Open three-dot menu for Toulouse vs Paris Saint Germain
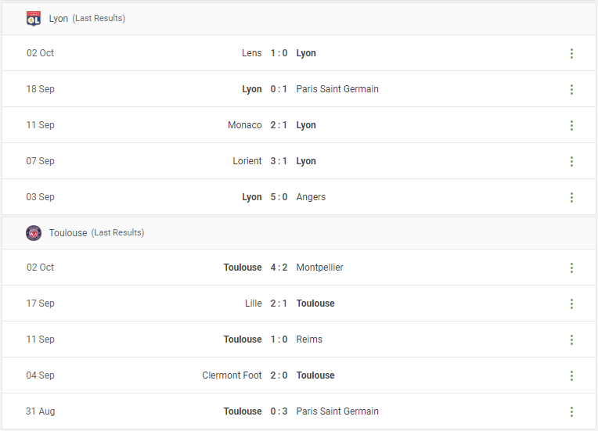Viewport: 598px width, 431px height. tap(571, 411)
